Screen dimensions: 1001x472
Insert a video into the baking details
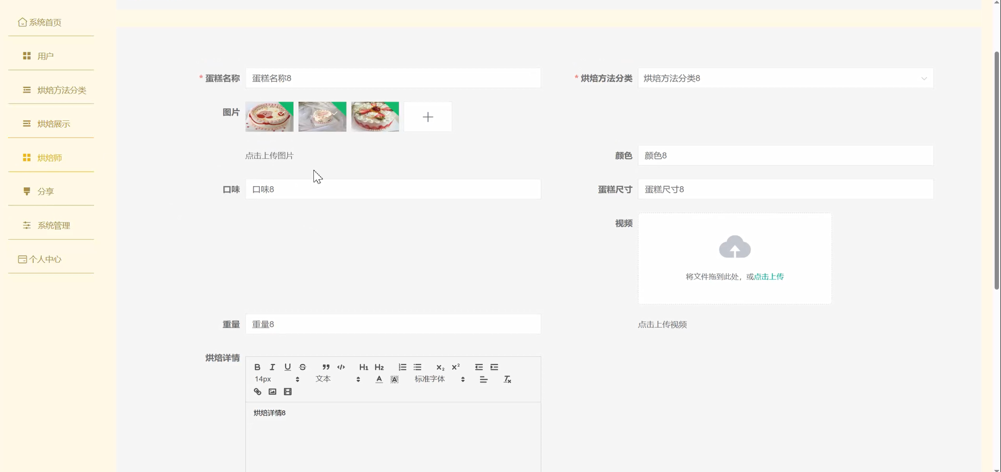[288, 392]
